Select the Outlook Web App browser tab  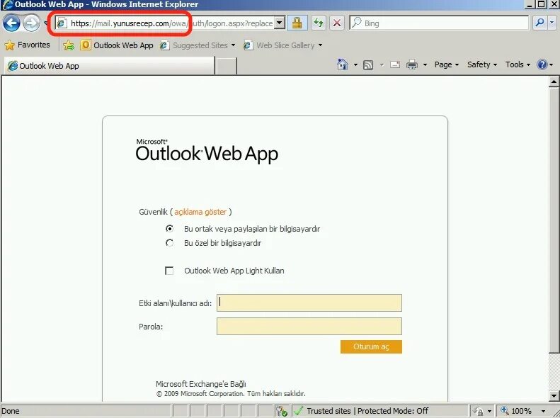click(x=109, y=66)
